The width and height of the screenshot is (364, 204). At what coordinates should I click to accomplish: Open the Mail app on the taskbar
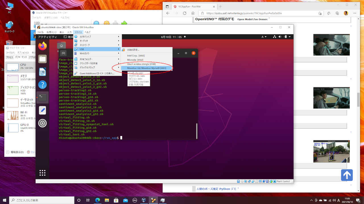(x=125, y=200)
